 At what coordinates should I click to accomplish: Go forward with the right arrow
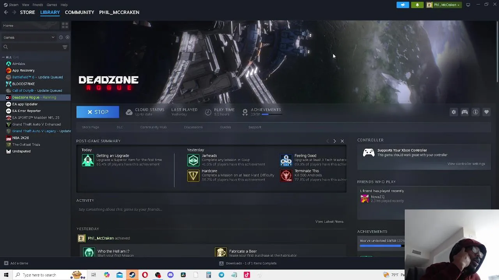pyautogui.click(x=14, y=12)
